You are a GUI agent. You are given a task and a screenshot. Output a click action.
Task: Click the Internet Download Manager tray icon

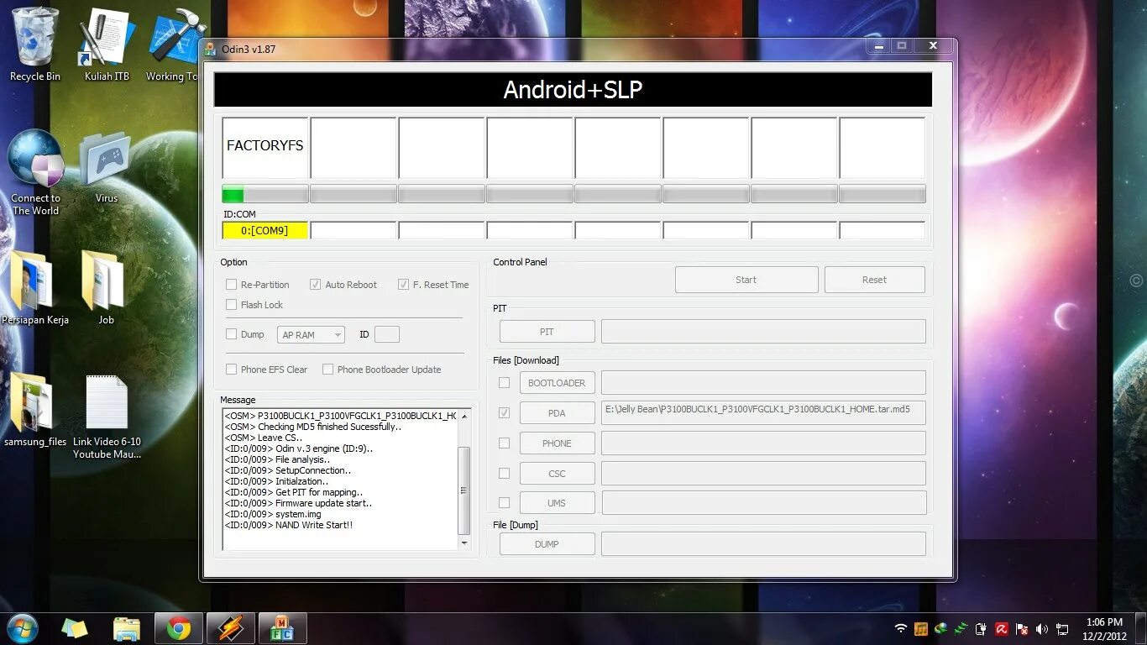pyautogui.click(x=941, y=628)
